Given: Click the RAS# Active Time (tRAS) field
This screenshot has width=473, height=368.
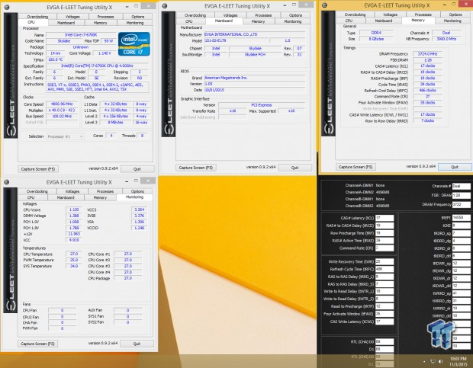Looking at the screenshot, I should 385,240.
